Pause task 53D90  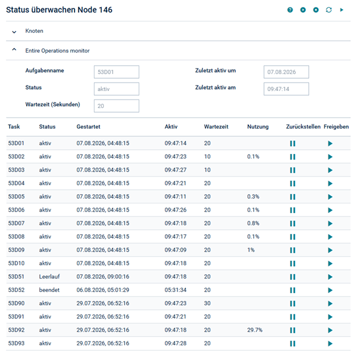[293, 304]
